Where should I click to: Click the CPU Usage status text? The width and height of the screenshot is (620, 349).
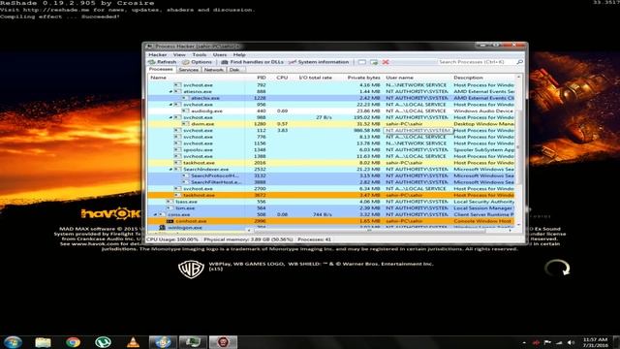pos(172,239)
